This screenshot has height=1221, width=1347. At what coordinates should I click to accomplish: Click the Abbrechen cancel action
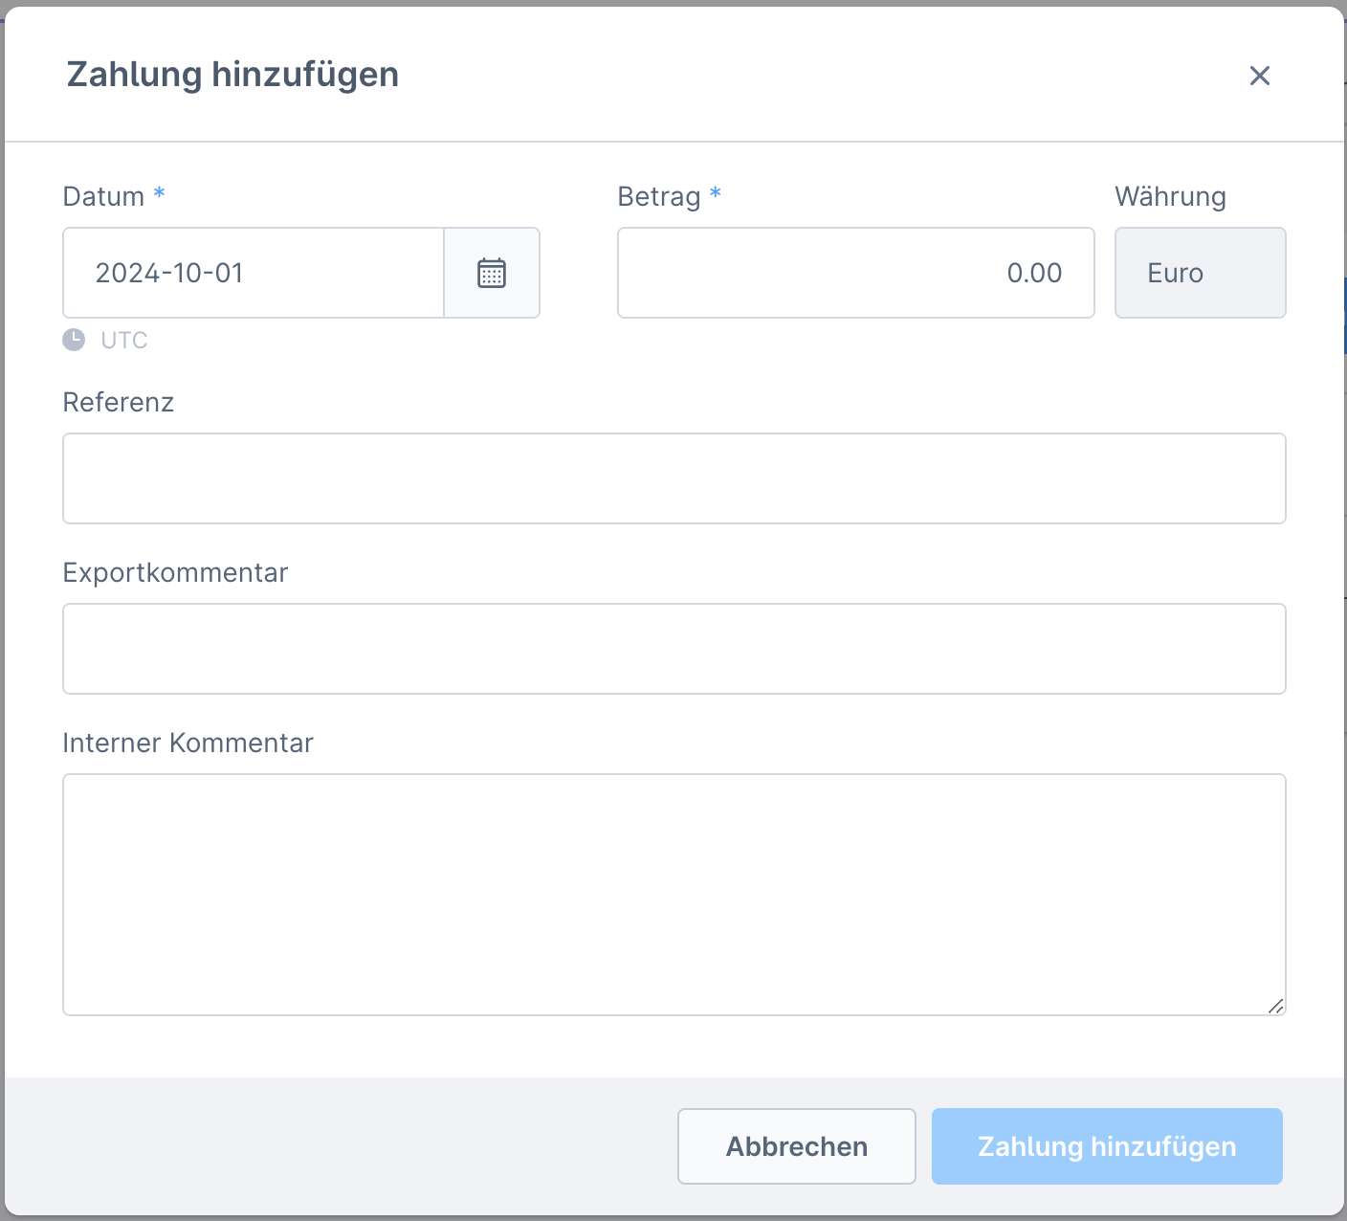click(796, 1145)
